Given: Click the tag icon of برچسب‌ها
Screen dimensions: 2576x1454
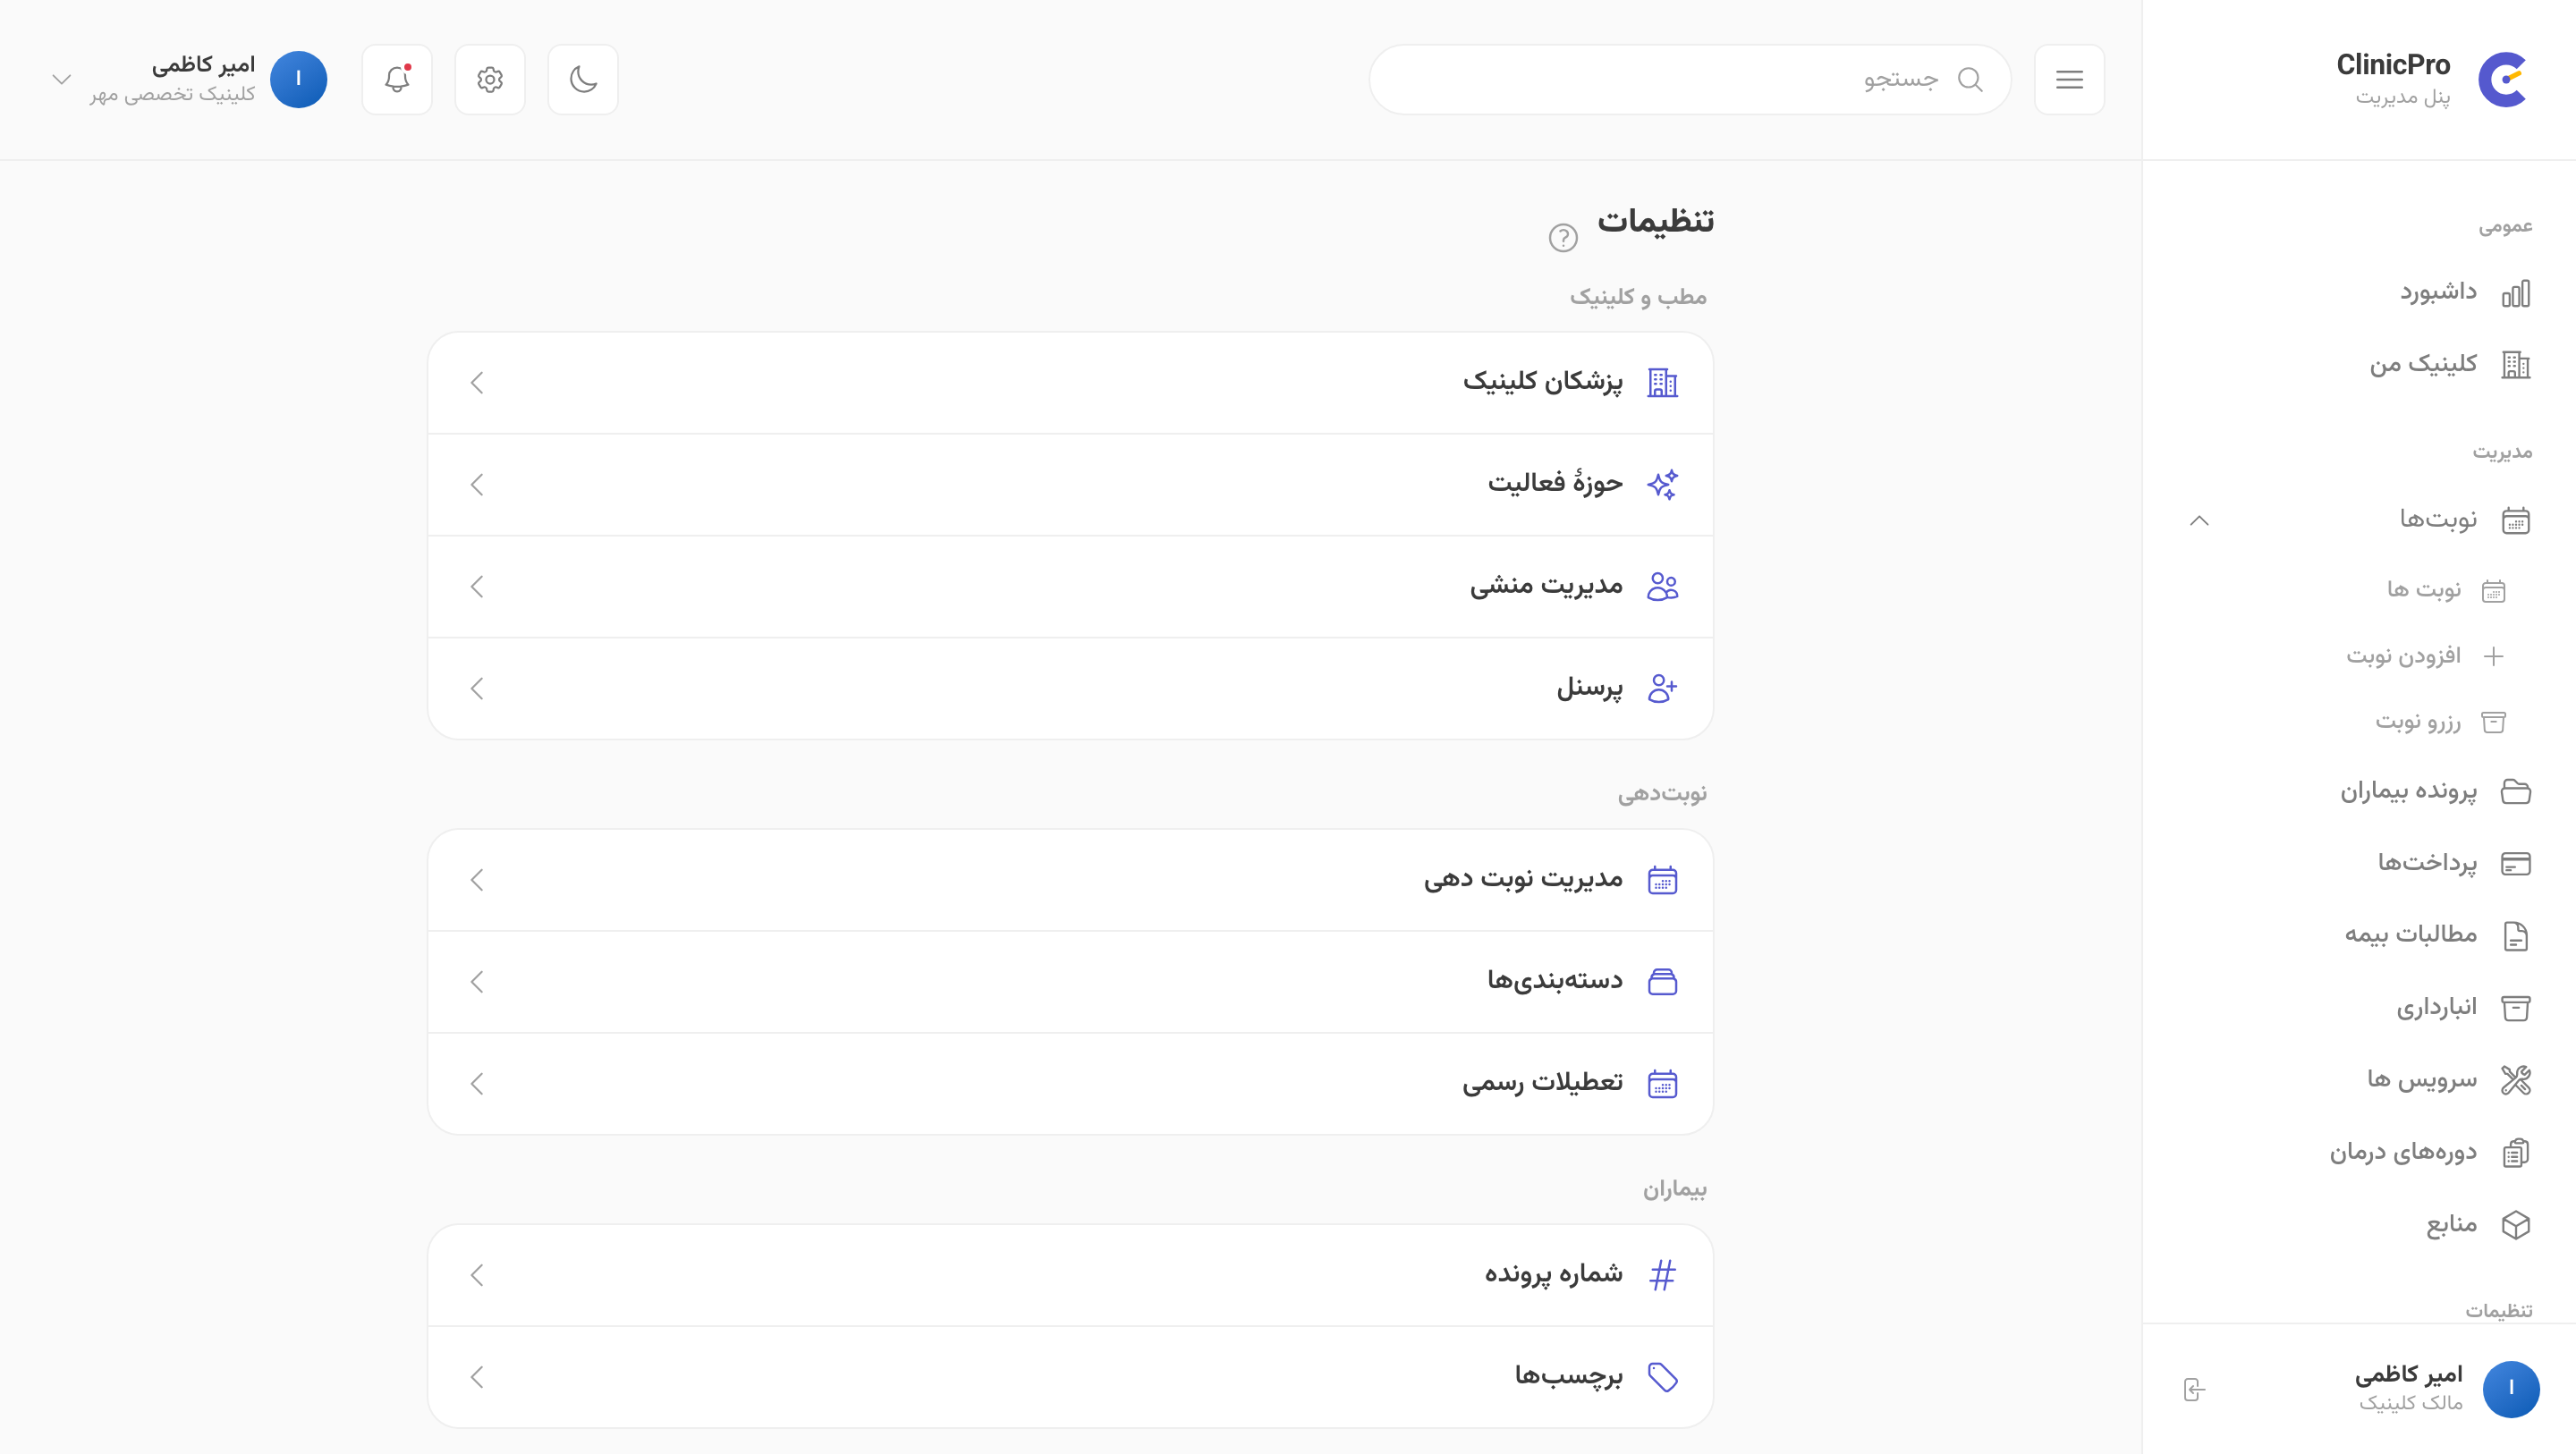Looking at the screenshot, I should (1662, 1377).
